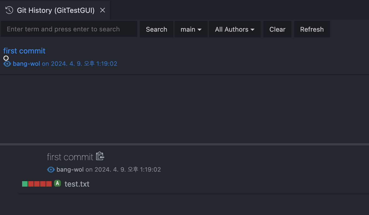
Task: Click the commit graph circle node
Action: 6,58
